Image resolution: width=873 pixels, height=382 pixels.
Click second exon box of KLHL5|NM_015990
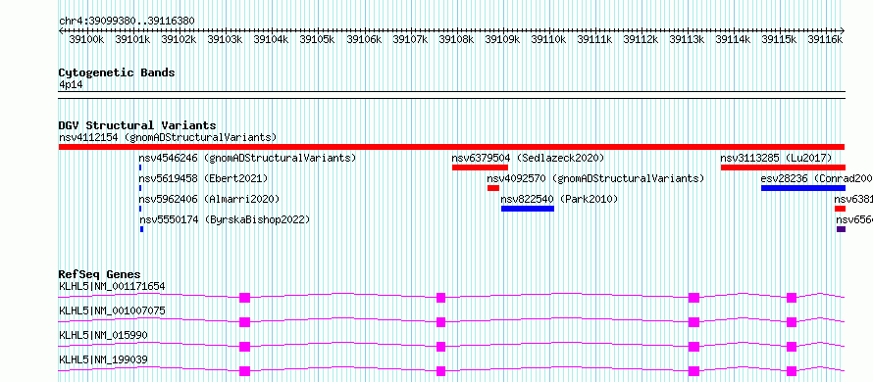tap(441, 347)
